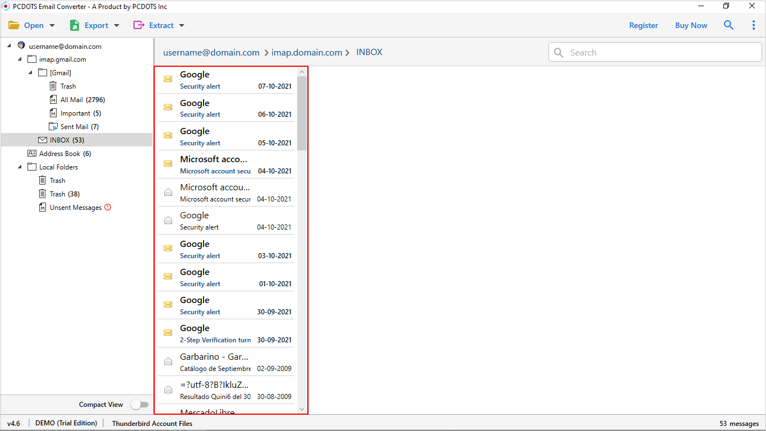
Task: Open the Address Book (6) item
Action: coord(65,153)
